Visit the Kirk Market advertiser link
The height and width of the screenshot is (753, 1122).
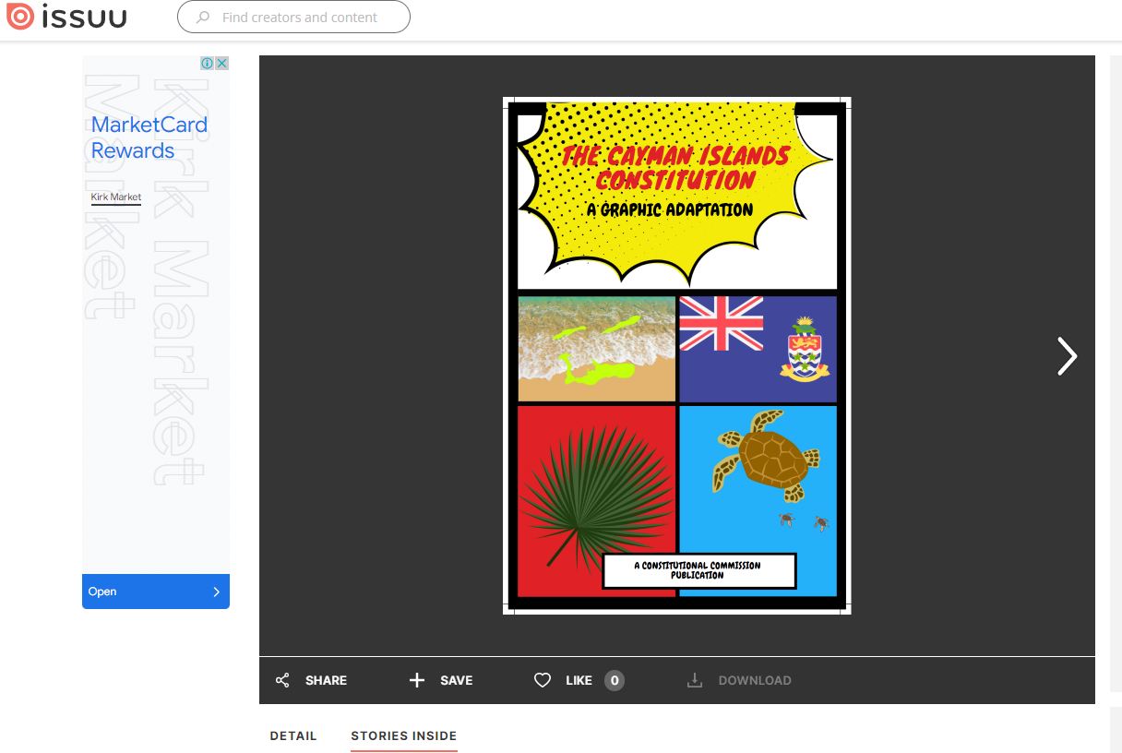(x=116, y=197)
